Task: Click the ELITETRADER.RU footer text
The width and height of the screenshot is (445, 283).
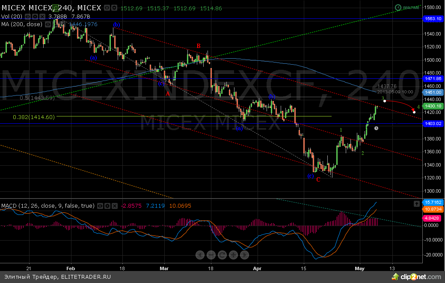Action: [86, 277]
